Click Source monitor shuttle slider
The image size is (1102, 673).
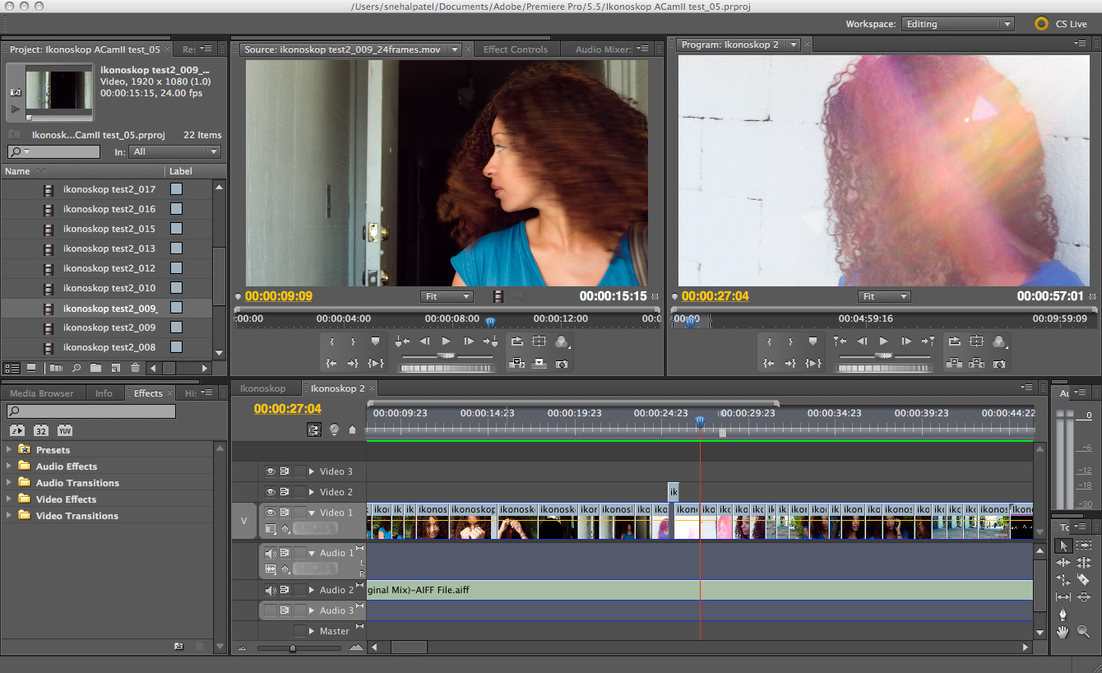click(446, 355)
